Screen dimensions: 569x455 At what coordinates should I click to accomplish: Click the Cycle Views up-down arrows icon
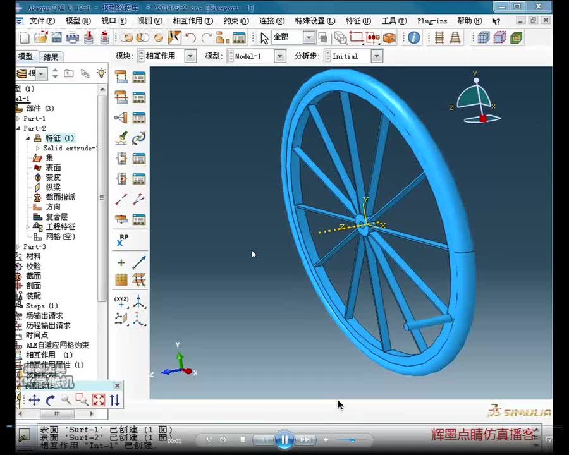[x=114, y=400]
